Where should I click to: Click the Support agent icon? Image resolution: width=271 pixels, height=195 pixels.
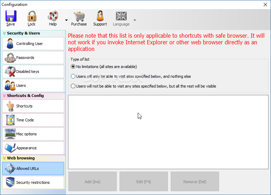point(100,16)
